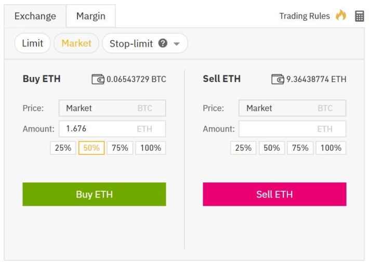This screenshot has height=265, width=369.
Task: Open the Trading Rules link
Action: point(305,16)
